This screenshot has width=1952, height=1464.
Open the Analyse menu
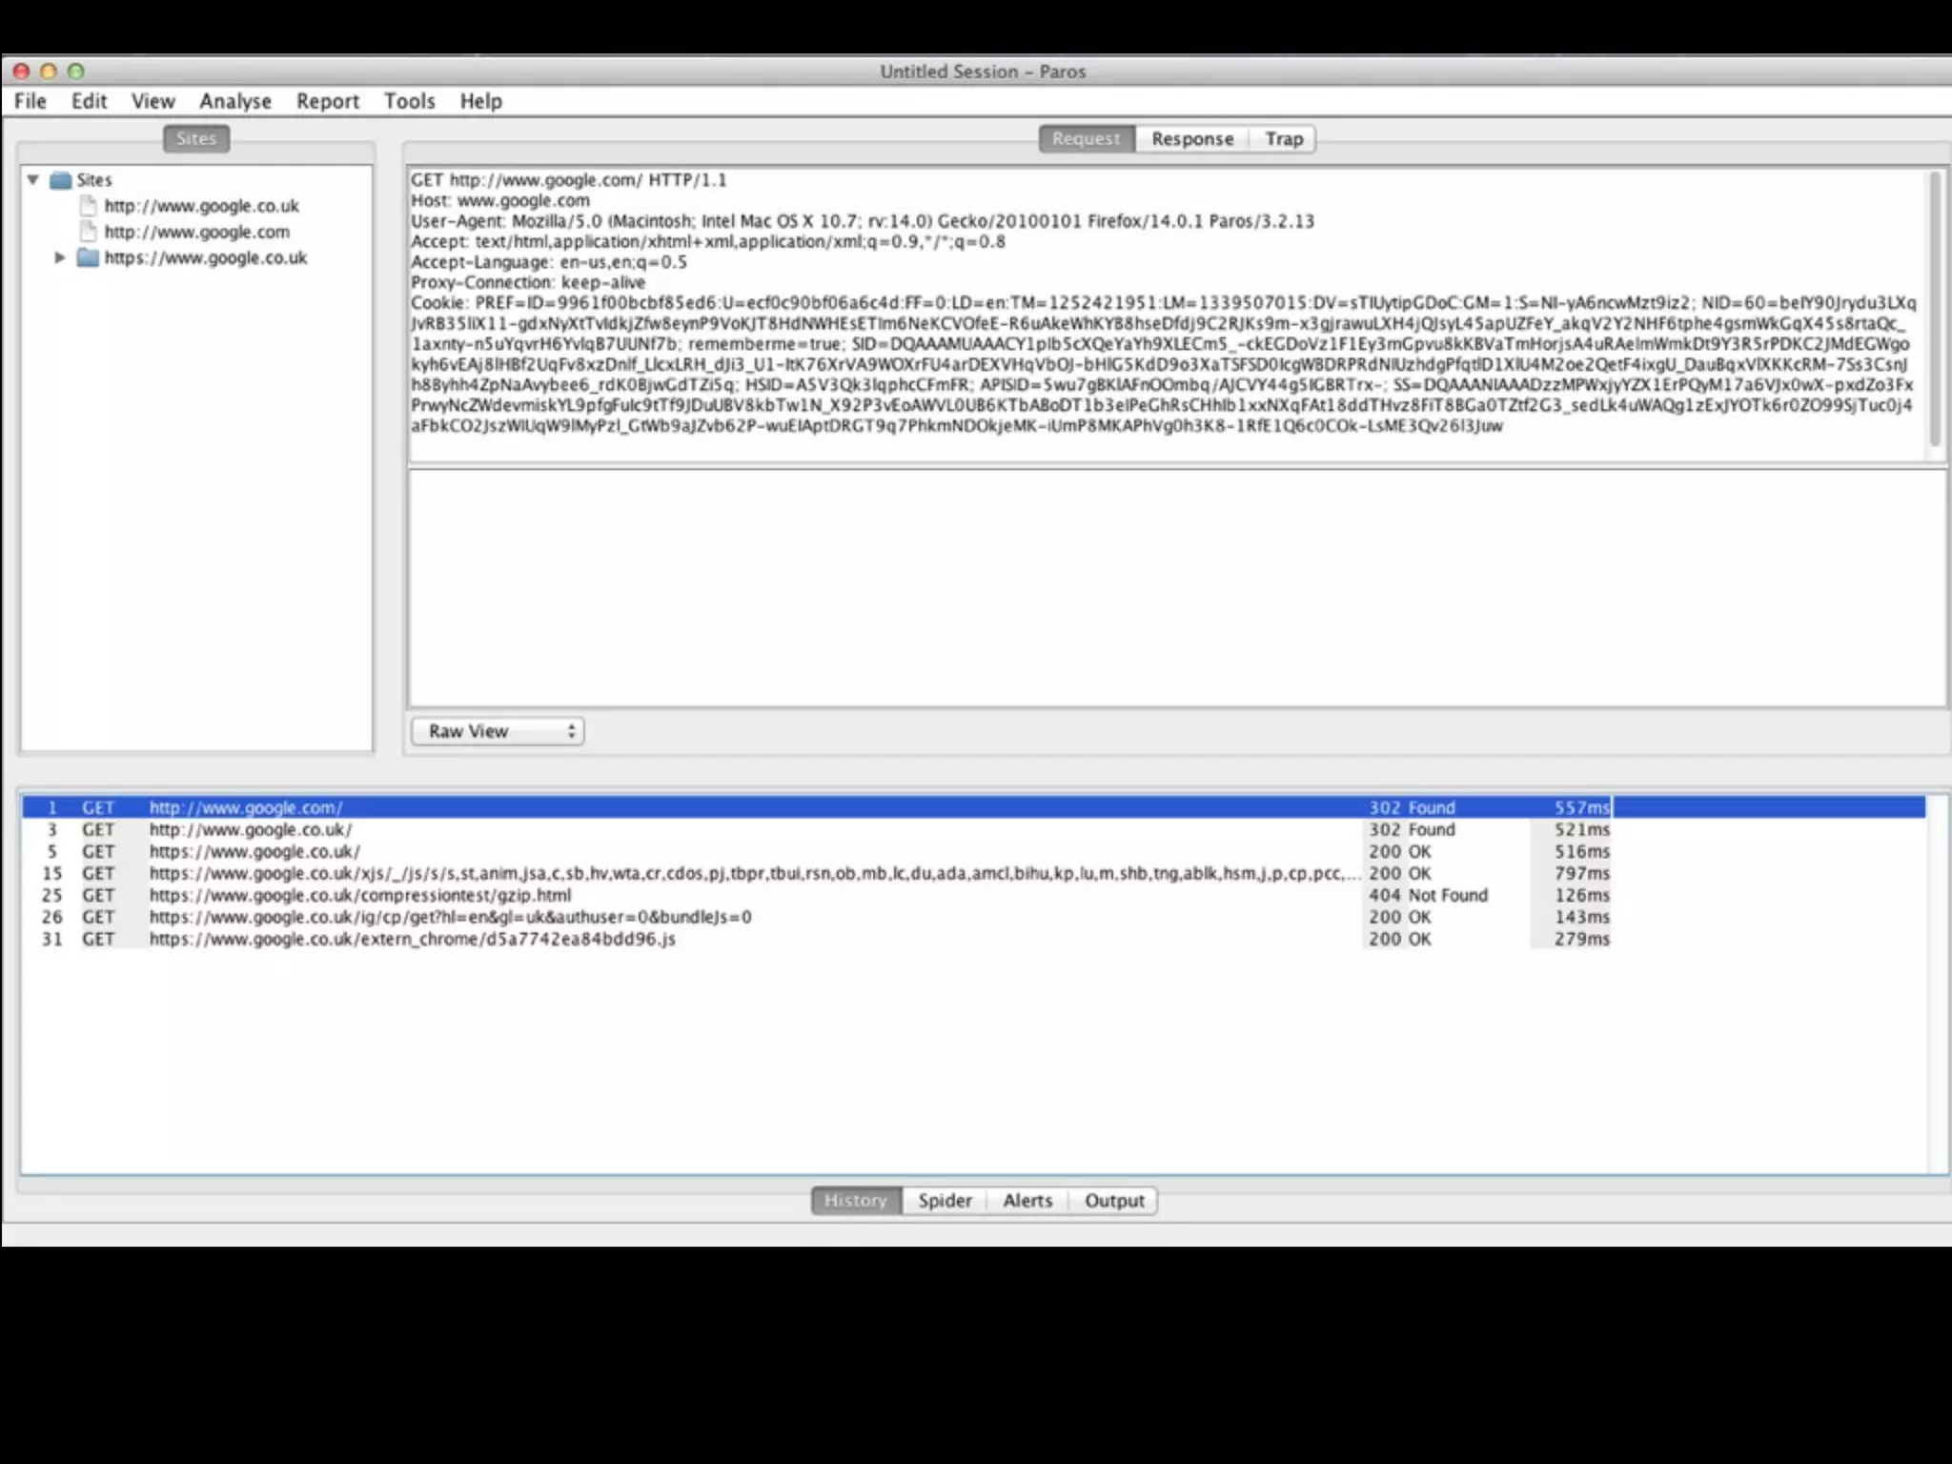tap(234, 101)
